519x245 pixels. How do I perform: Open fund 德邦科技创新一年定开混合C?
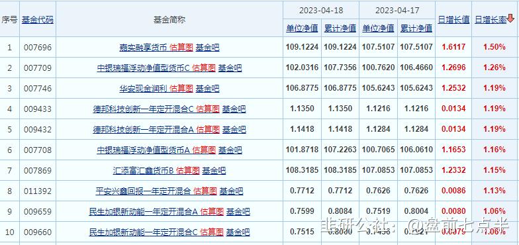click(143, 109)
